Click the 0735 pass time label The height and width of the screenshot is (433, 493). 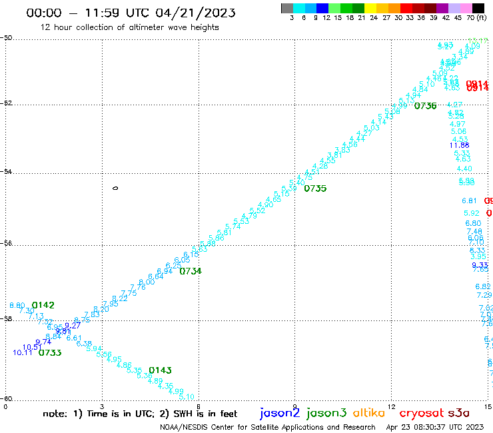pyautogui.click(x=315, y=189)
